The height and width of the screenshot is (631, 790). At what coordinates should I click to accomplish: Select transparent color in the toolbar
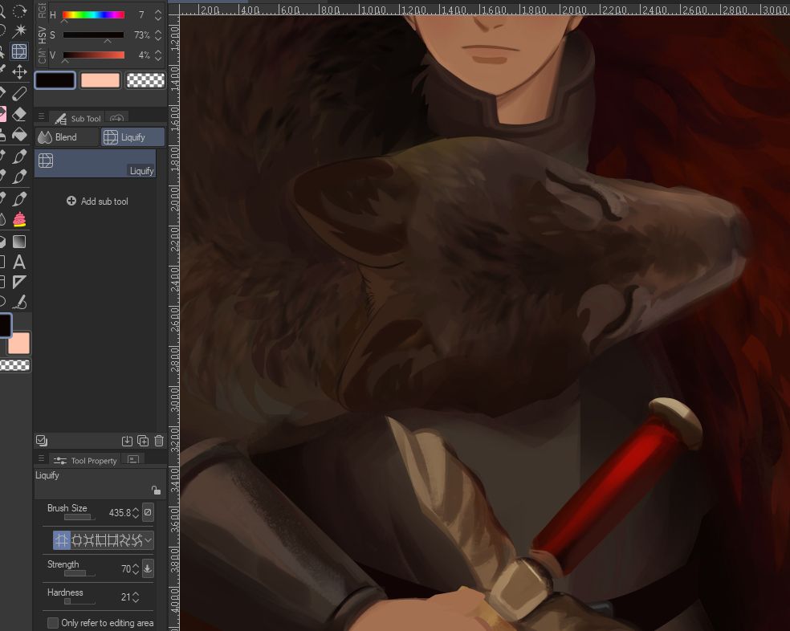(15, 365)
